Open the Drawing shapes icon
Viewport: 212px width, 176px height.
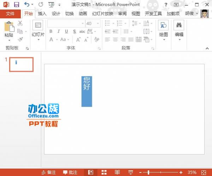(163, 25)
